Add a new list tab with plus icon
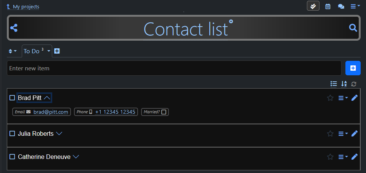 pyautogui.click(x=57, y=51)
